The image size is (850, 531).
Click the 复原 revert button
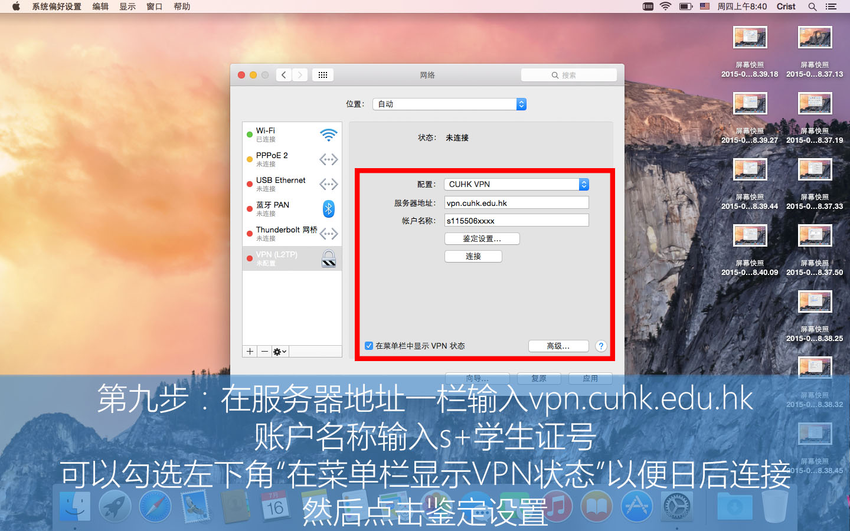[539, 378]
